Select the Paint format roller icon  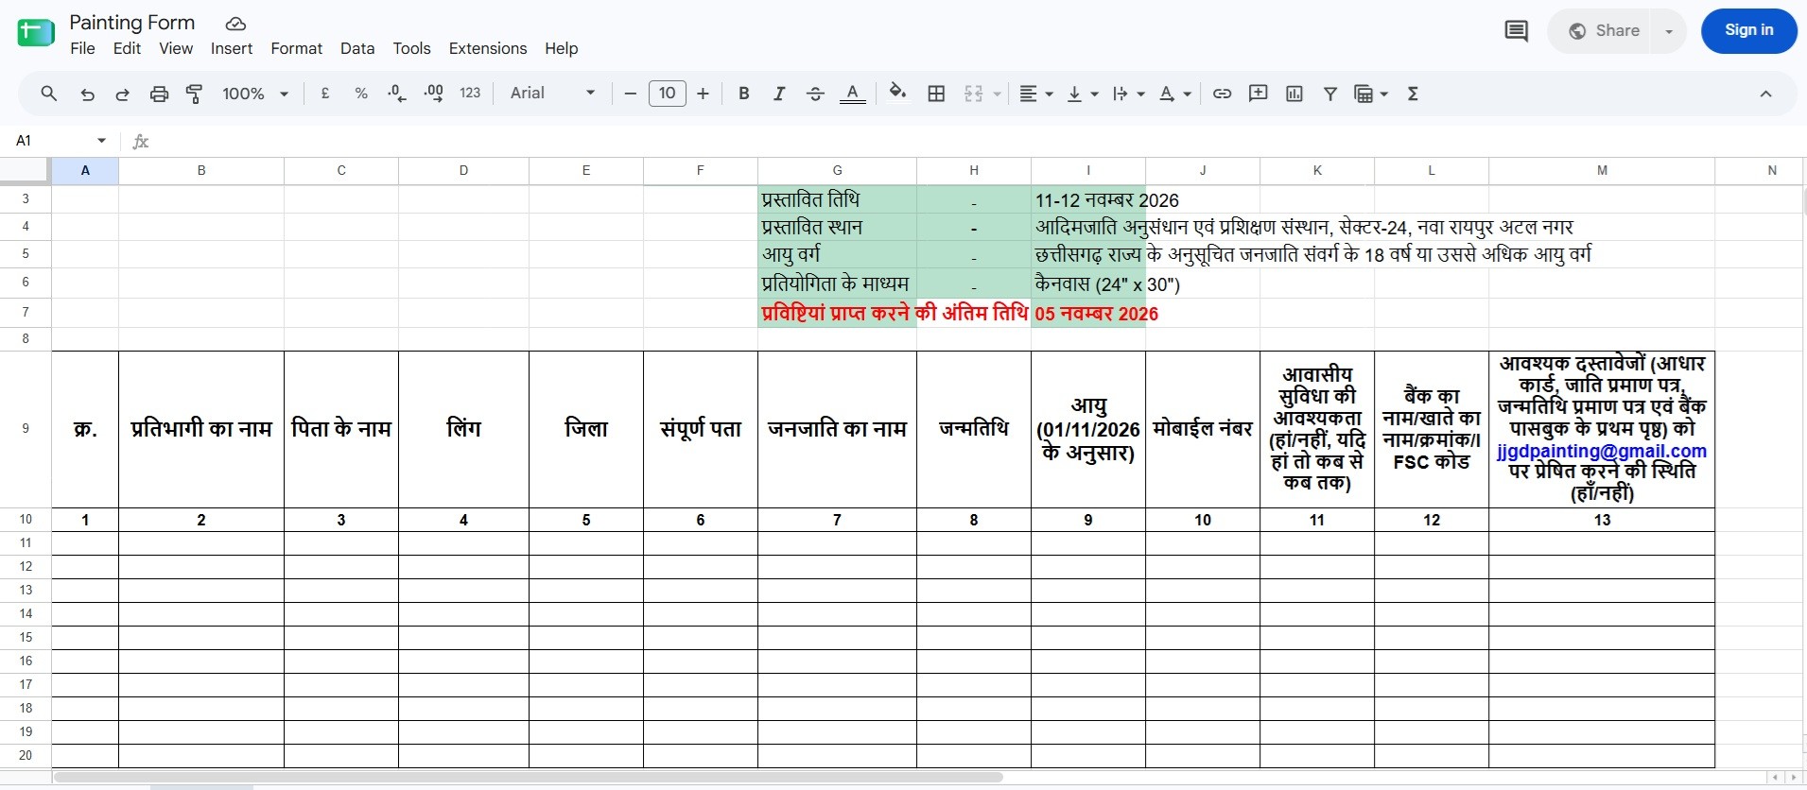[x=195, y=94]
